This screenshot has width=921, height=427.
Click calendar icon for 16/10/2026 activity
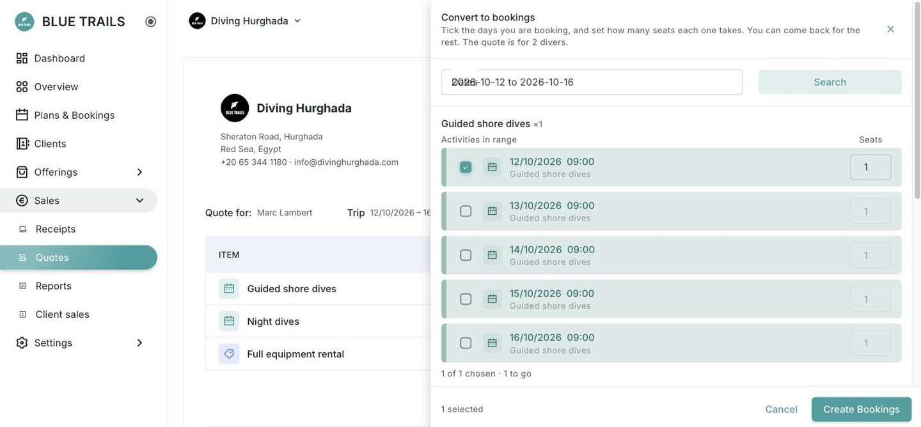492,343
